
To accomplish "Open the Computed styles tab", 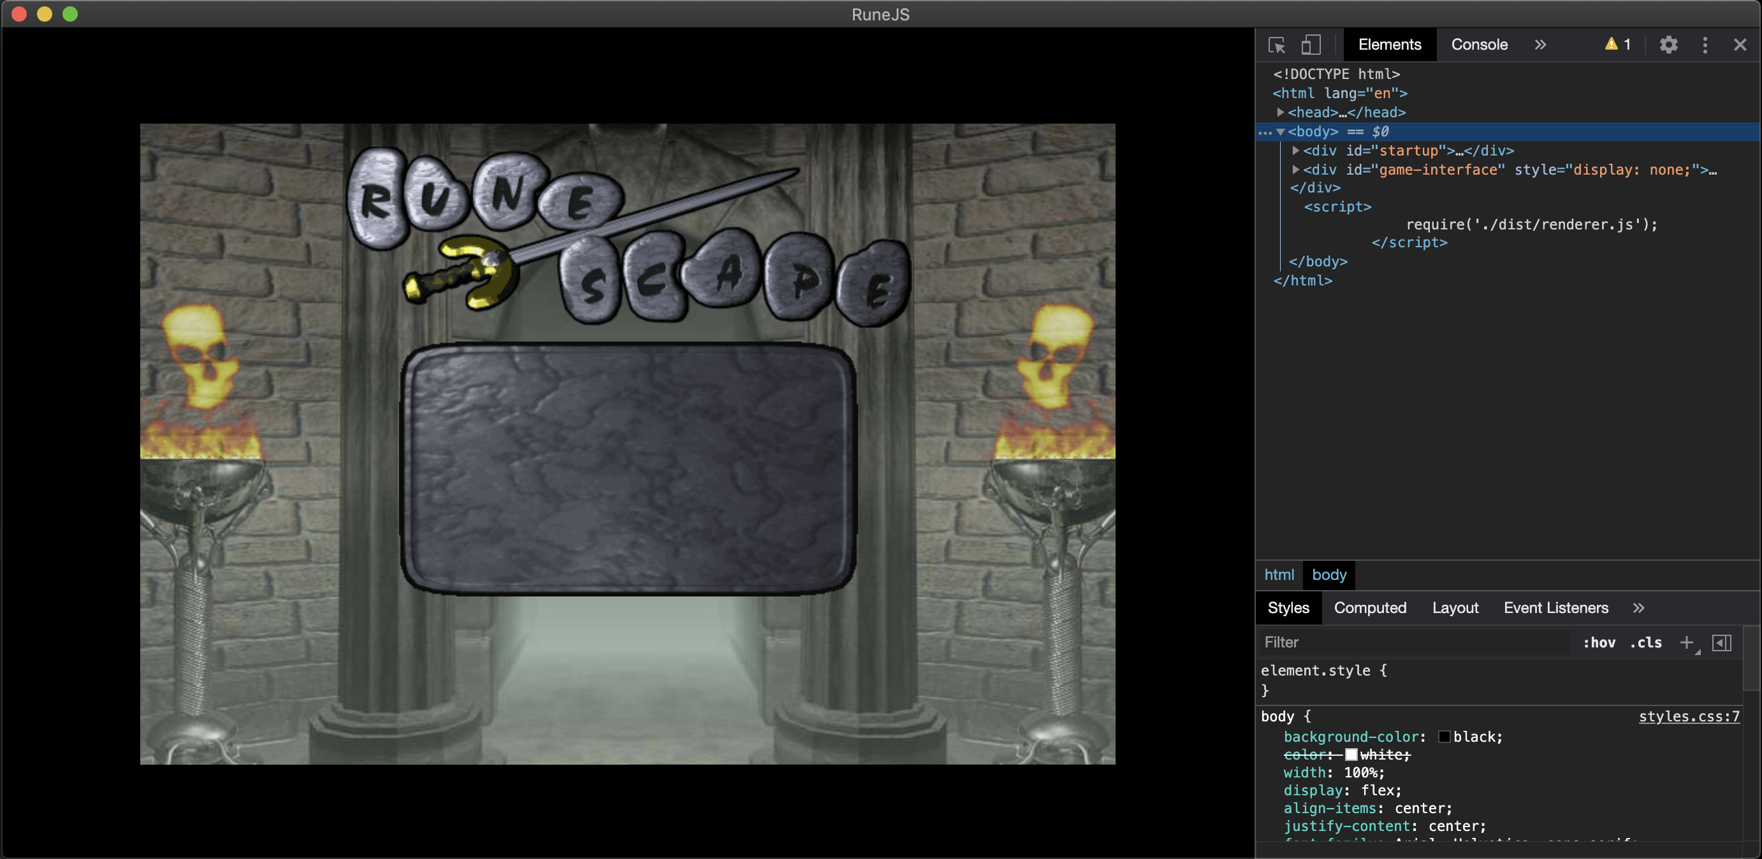I will (1369, 608).
